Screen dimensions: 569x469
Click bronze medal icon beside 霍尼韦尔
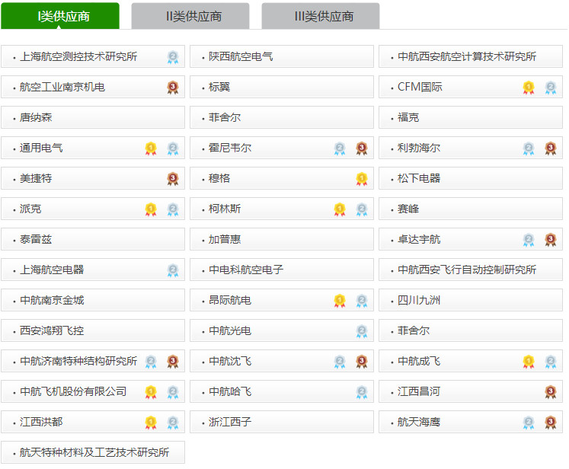(x=362, y=148)
